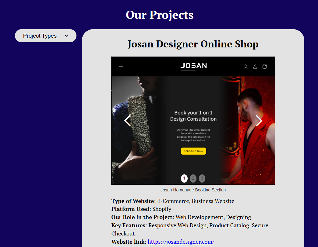Open the josandesigner.com website link
The width and height of the screenshot is (318, 247).
click(x=181, y=242)
